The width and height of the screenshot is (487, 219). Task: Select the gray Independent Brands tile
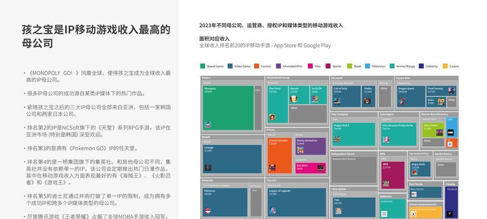click(x=354, y=169)
